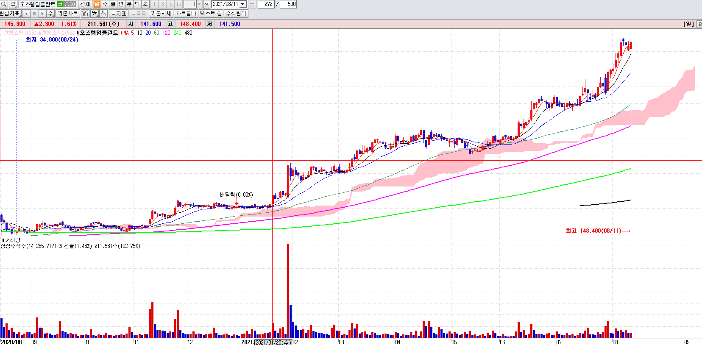Click the tall January volume bar
The image size is (702, 345).
(x=288, y=290)
